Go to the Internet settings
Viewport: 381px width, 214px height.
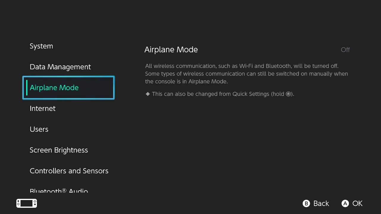pos(43,108)
